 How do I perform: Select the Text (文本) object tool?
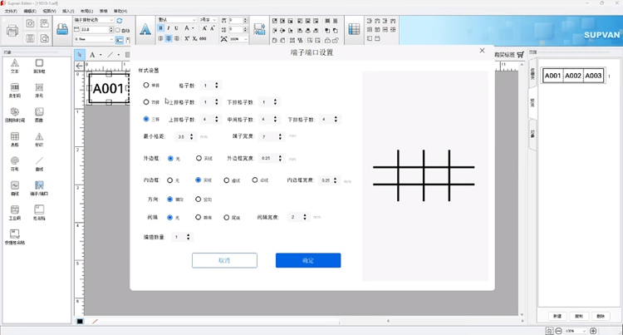point(14,66)
